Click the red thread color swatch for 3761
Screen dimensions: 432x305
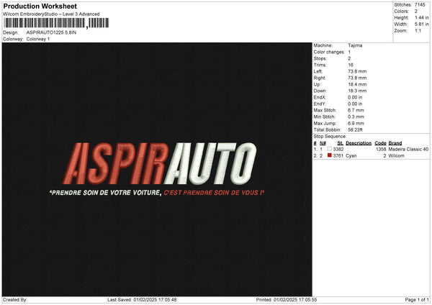point(329,155)
